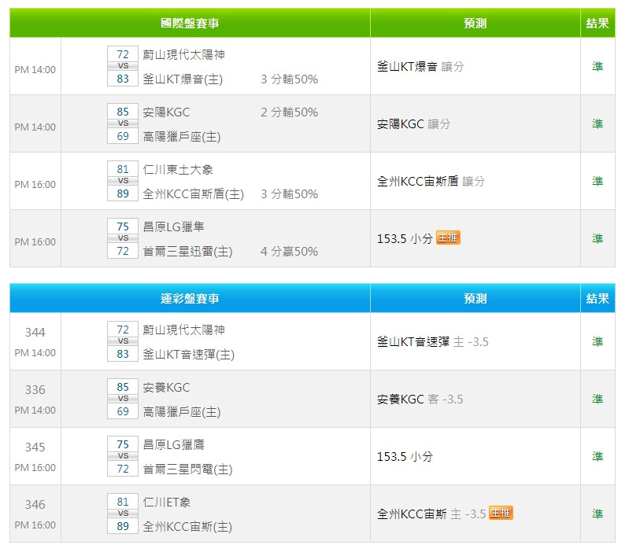Screen dimensions: 618x545
Task: Click the prediction 安養KGC 客 -3.5
Action: click(420, 400)
